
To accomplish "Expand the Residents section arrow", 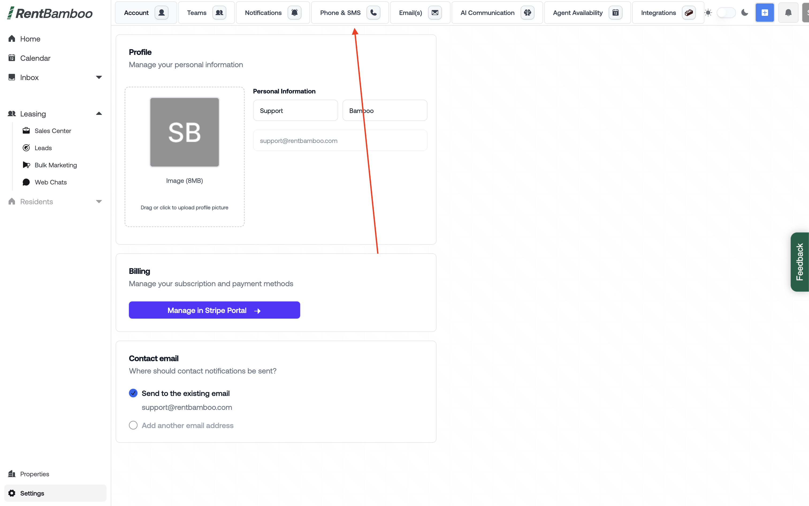I will point(99,201).
